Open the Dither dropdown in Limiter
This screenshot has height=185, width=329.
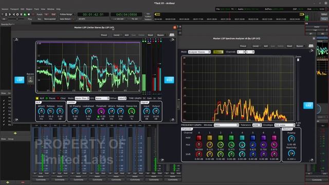122,98
